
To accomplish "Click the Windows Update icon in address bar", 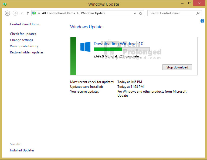I will [34, 13].
